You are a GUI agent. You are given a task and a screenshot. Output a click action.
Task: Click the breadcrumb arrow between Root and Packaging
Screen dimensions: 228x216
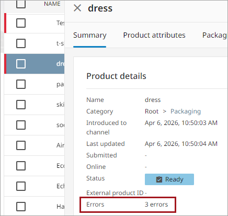coord(165,111)
